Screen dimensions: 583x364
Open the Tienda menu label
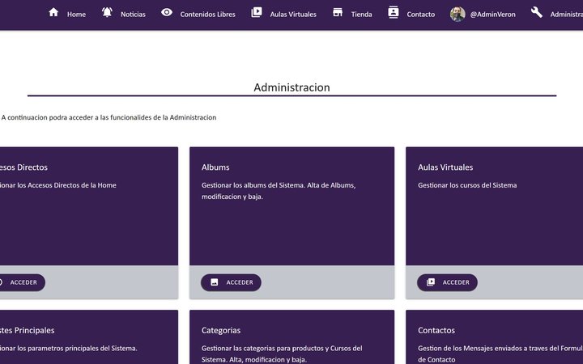361,15
